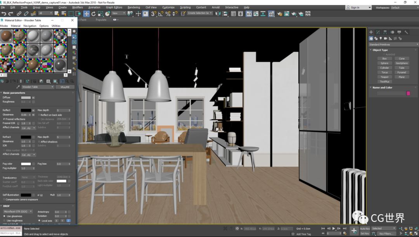Activate the Select and Scale tool
This screenshot has width=419, height=237.
[x=100, y=14]
